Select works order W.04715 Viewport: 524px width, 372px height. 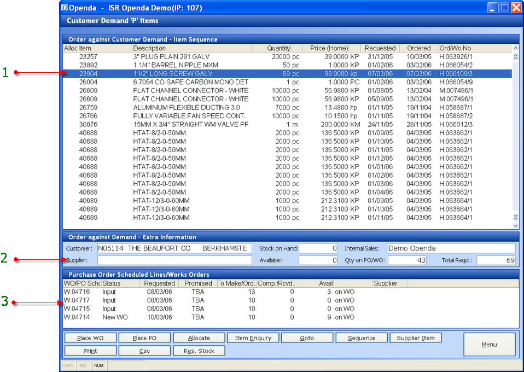(291, 309)
